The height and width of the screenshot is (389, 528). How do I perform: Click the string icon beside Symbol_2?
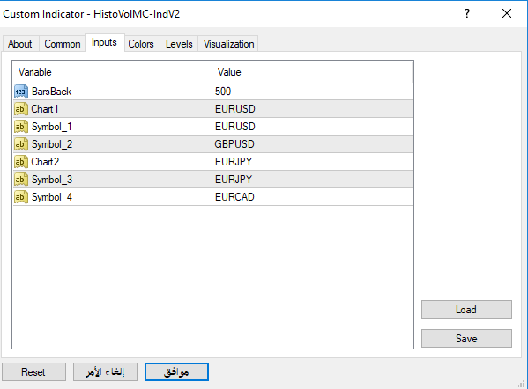(21, 144)
